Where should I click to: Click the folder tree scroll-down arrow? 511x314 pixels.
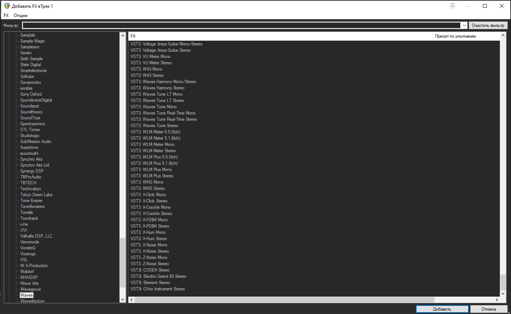point(123,300)
